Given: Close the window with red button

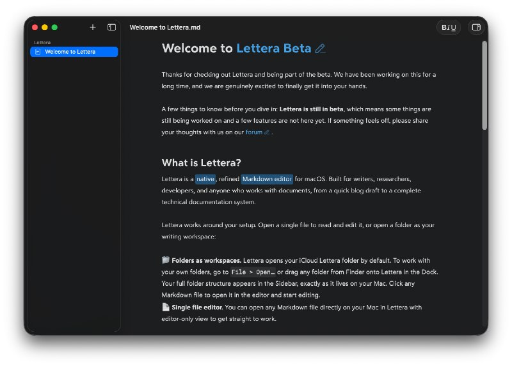Looking at the screenshot, I should (x=35, y=27).
